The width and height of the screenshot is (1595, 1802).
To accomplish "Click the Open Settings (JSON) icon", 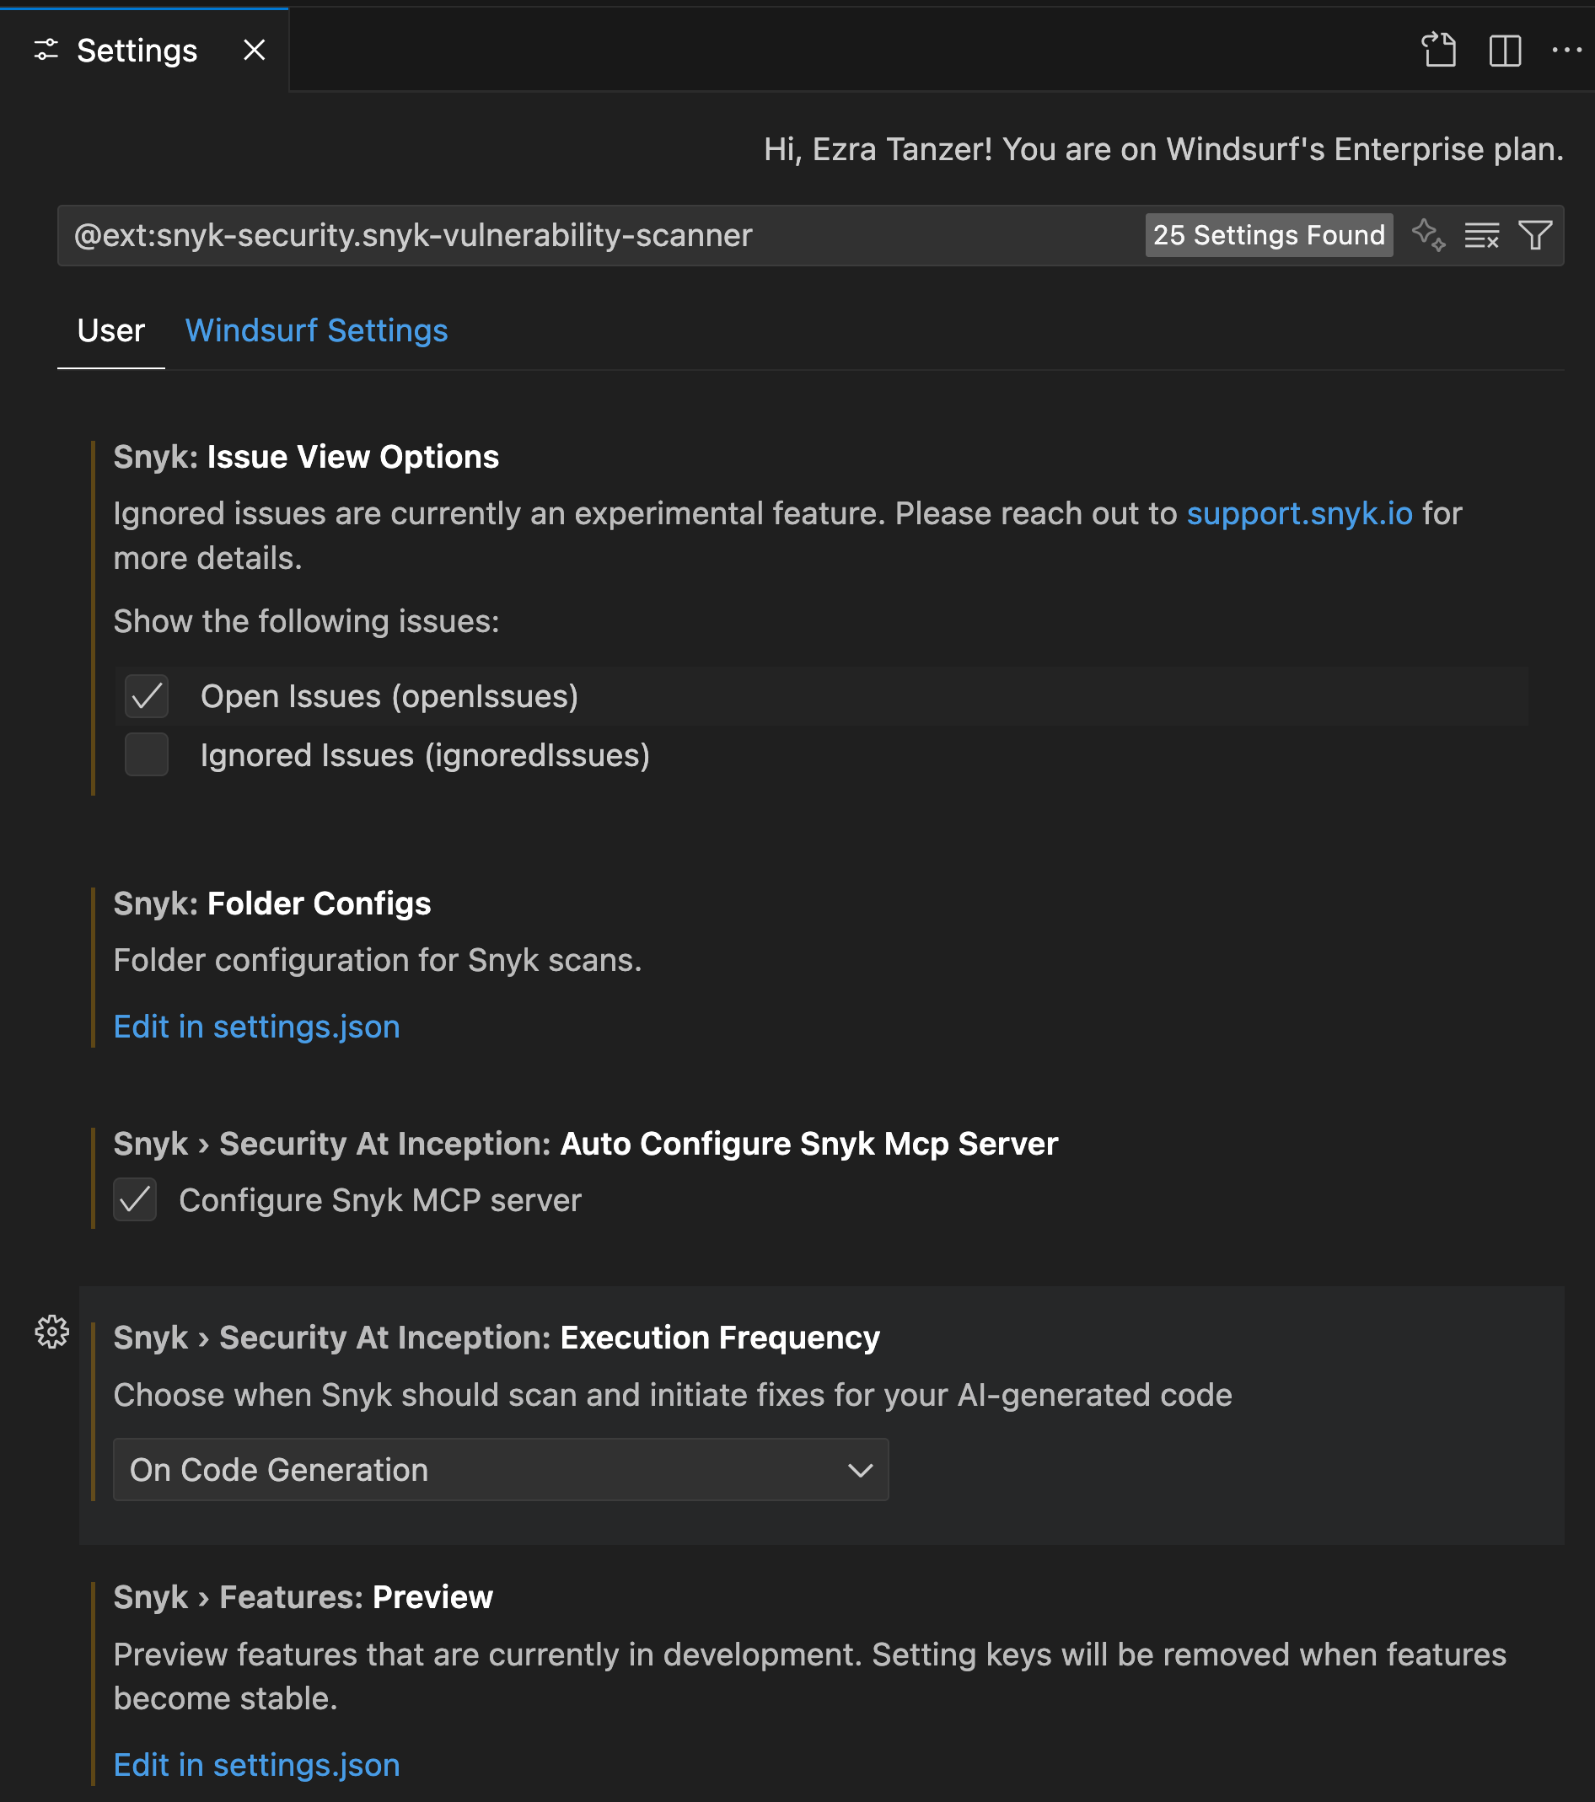I will [x=1439, y=51].
